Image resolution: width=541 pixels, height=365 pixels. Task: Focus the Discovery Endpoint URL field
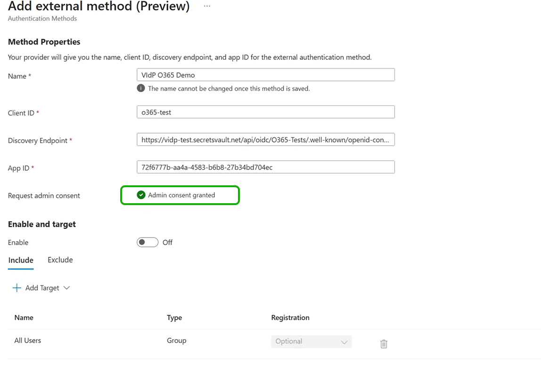click(265, 140)
